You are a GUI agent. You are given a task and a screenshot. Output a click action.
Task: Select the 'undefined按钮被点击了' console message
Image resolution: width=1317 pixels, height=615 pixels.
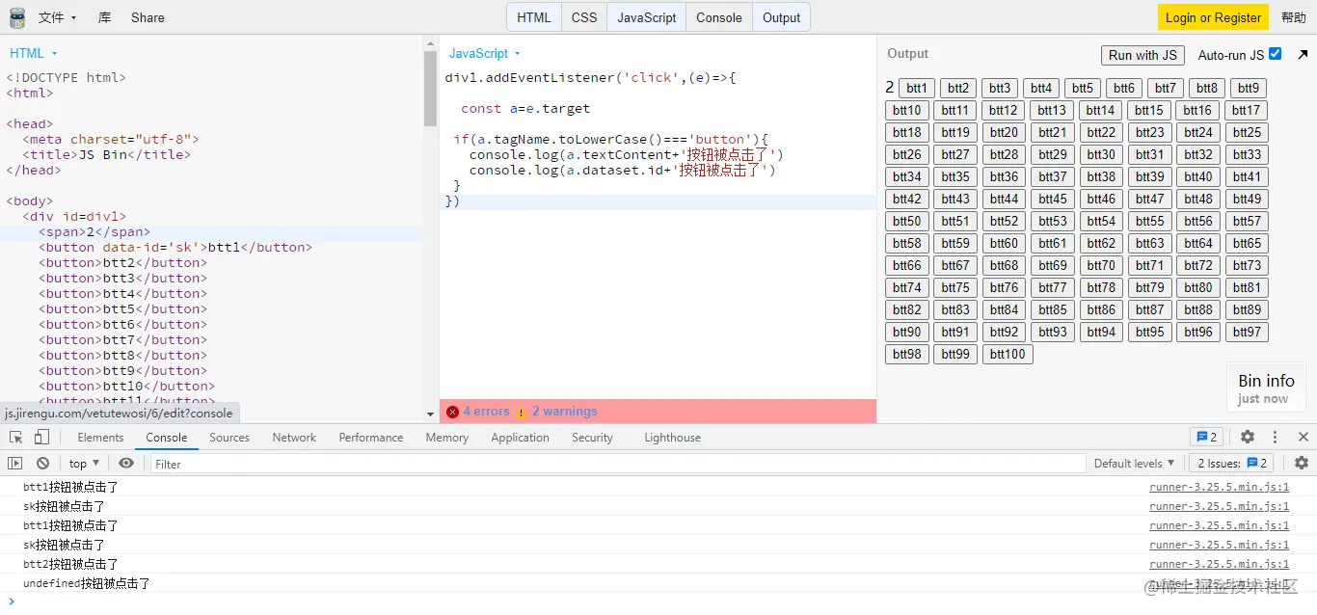pyautogui.click(x=87, y=583)
